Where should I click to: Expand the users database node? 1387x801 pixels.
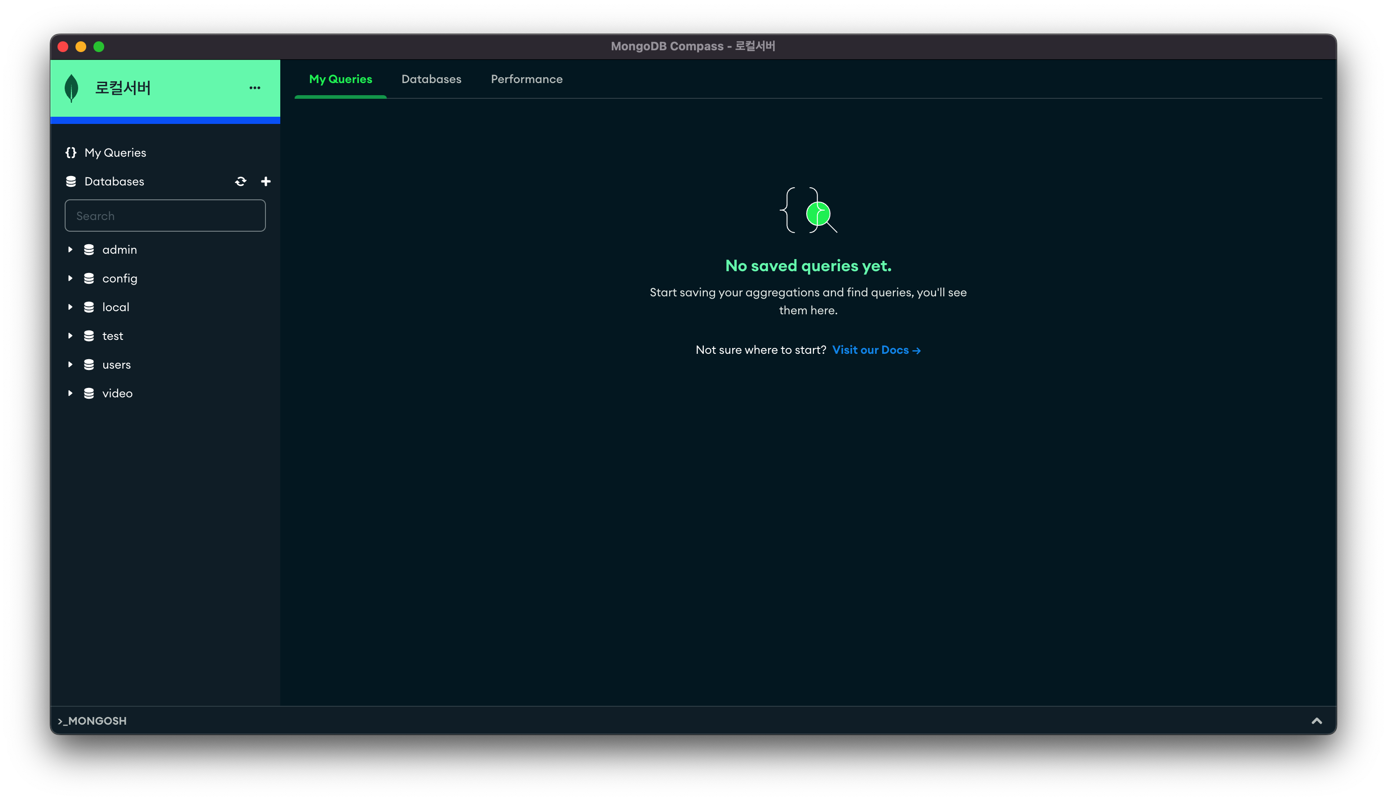coord(71,365)
